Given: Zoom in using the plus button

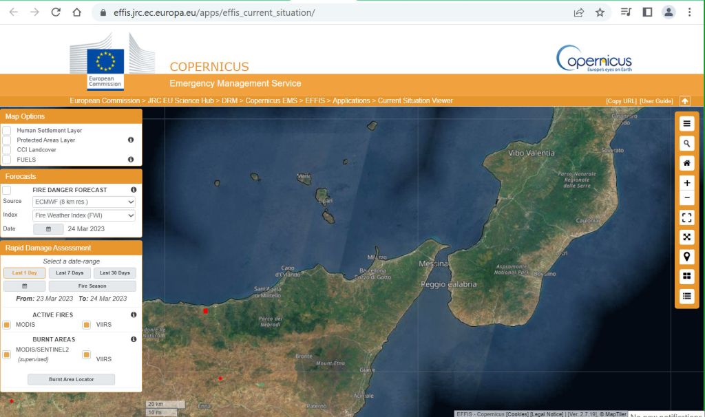Looking at the screenshot, I should point(686,183).
